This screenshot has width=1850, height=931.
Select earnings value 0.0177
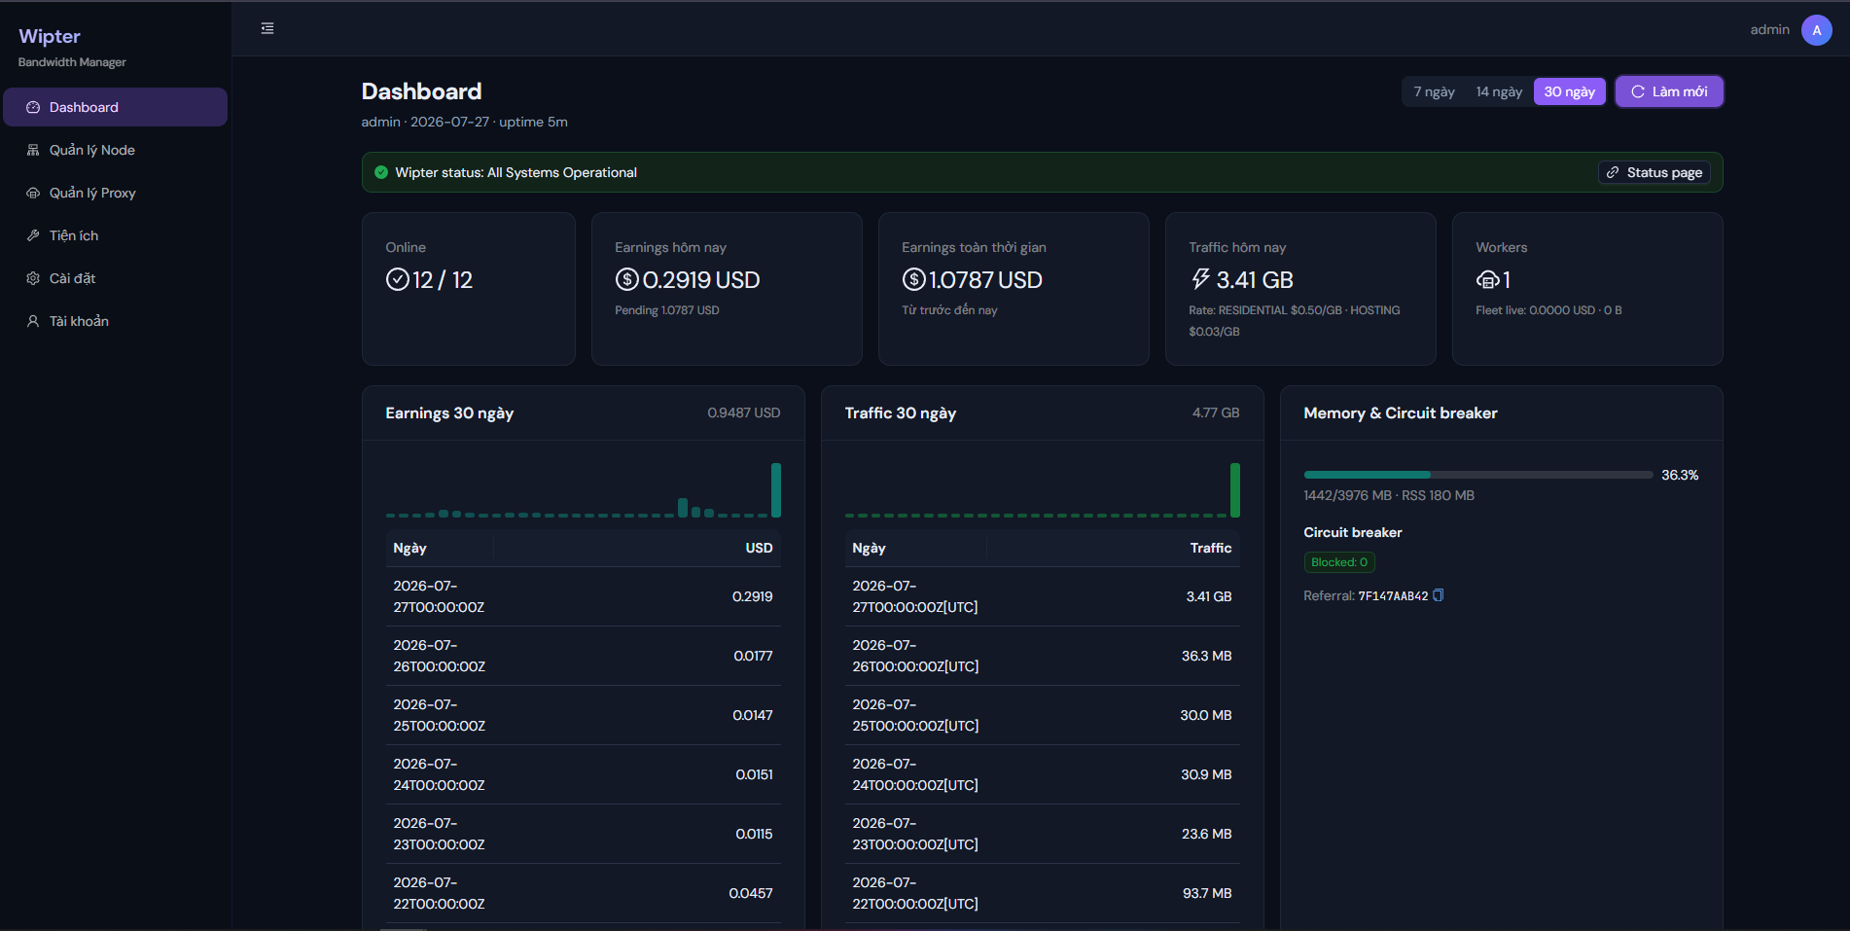coord(753,656)
